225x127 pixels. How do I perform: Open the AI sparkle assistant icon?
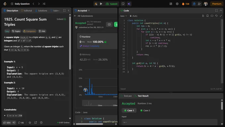pyautogui.click(x=129, y=4)
